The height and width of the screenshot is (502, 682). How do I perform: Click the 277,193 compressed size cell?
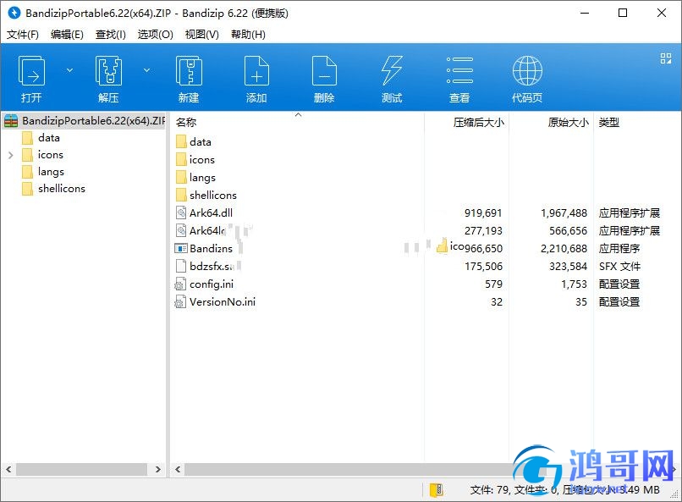tap(483, 231)
